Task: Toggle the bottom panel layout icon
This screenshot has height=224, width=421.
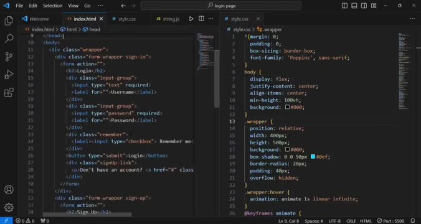Action: [354, 6]
